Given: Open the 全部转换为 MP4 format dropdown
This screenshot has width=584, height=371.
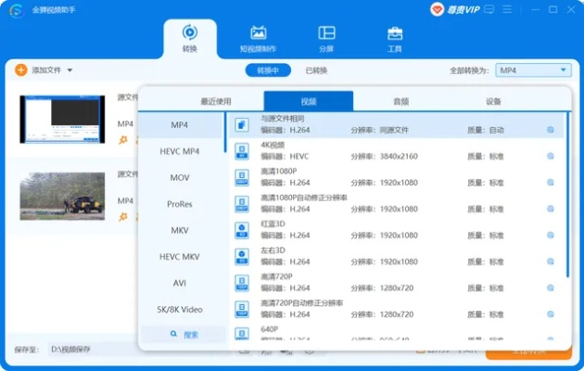Looking at the screenshot, I should click(x=532, y=70).
